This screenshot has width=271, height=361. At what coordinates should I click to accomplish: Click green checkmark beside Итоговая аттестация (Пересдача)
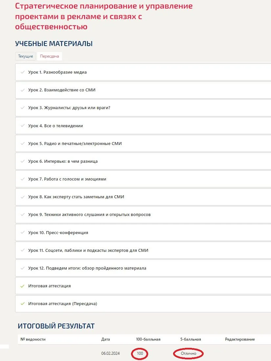pyautogui.click(x=23, y=304)
